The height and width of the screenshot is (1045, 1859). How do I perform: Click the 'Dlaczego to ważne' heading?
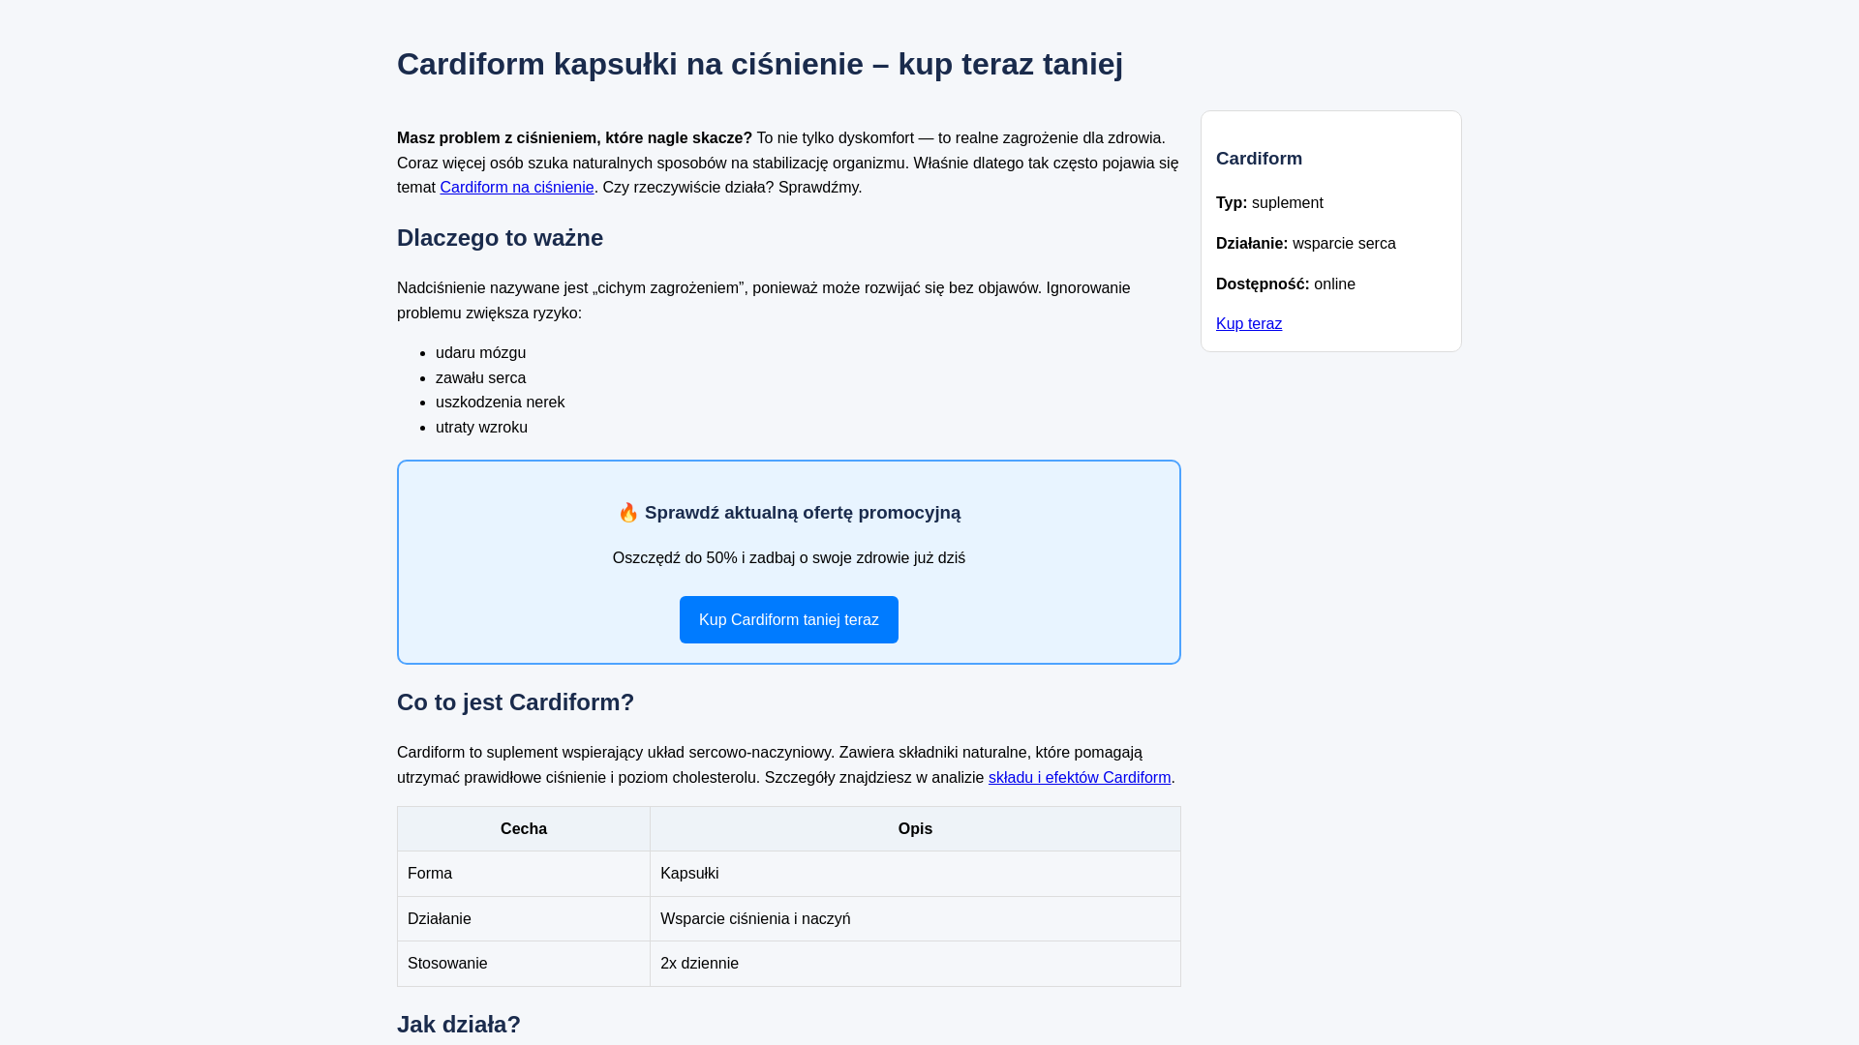[x=500, y=238]
